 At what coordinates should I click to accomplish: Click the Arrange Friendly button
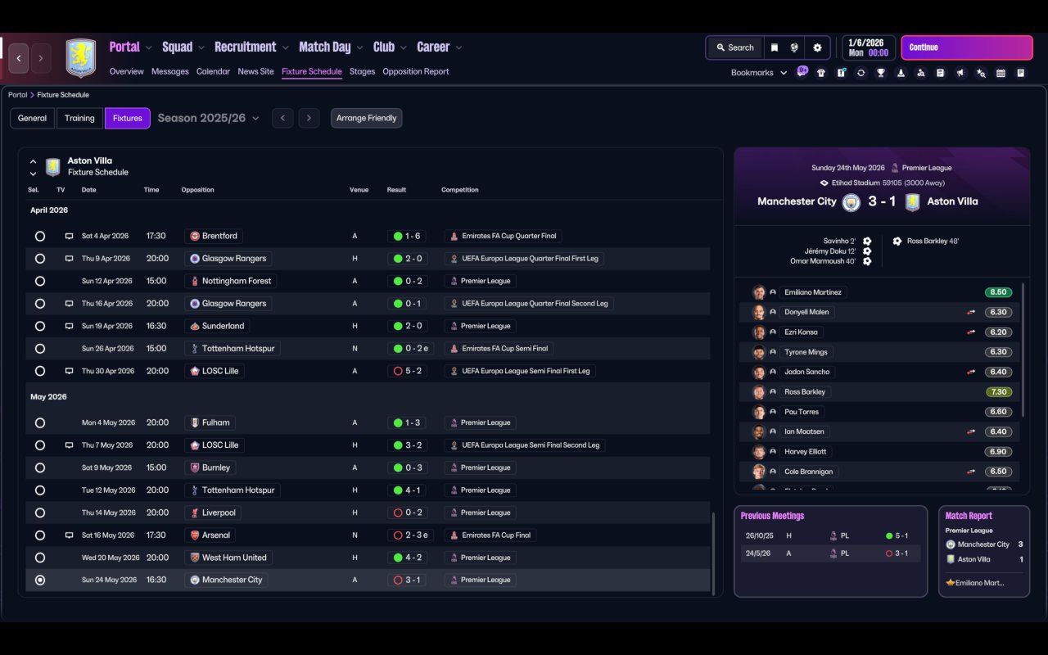[366, 118]
